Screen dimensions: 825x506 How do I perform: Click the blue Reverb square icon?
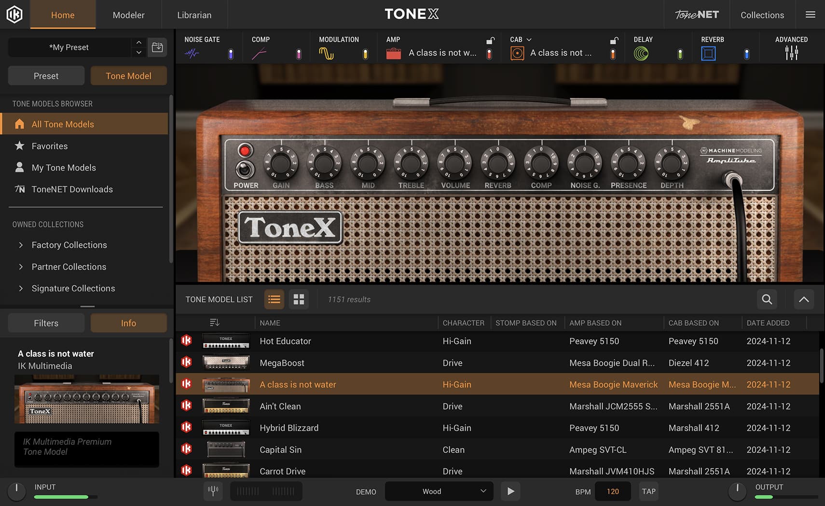(x=708, y=53)
